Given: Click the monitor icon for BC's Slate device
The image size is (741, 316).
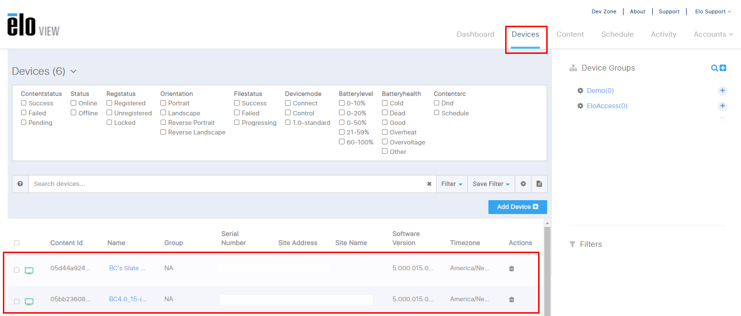Looking at the screenshot, I should (29, 271).
